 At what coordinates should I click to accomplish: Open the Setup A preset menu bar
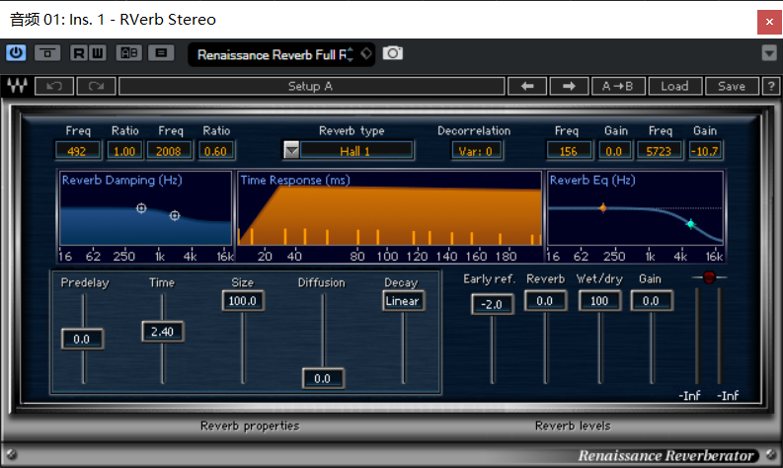point(312,86)
